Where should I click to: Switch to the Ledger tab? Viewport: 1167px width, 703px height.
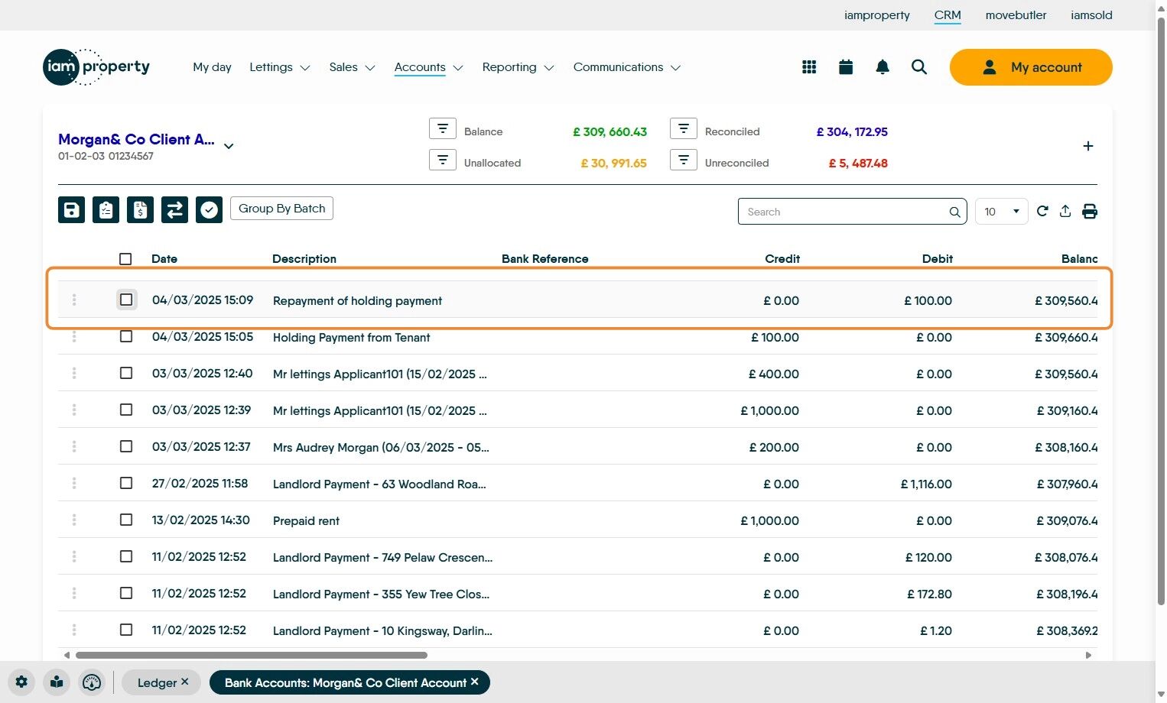(157, 682)
